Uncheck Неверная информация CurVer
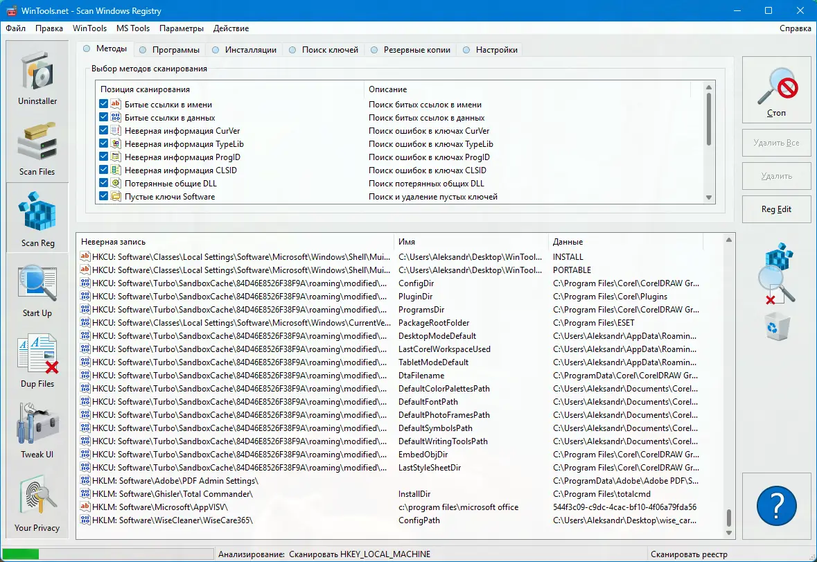 104,130
